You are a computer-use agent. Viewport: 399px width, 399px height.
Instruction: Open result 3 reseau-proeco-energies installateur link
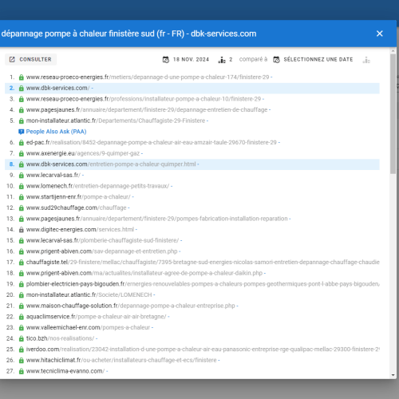click(x=144, y=99)
